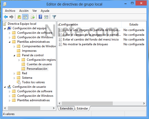Switch to the Extendido tab
The image size is (149, 119).
click(x=66, y=108)
